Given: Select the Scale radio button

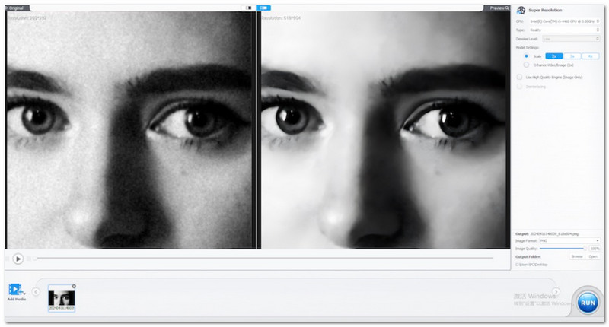Looking at the screenshot, I should pos(525,56).
